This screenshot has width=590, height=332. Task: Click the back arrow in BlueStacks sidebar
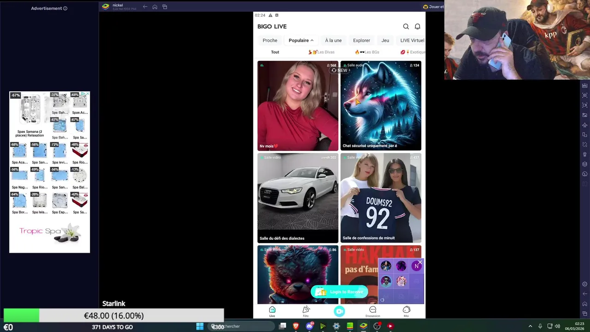click(x=585, y=294)
